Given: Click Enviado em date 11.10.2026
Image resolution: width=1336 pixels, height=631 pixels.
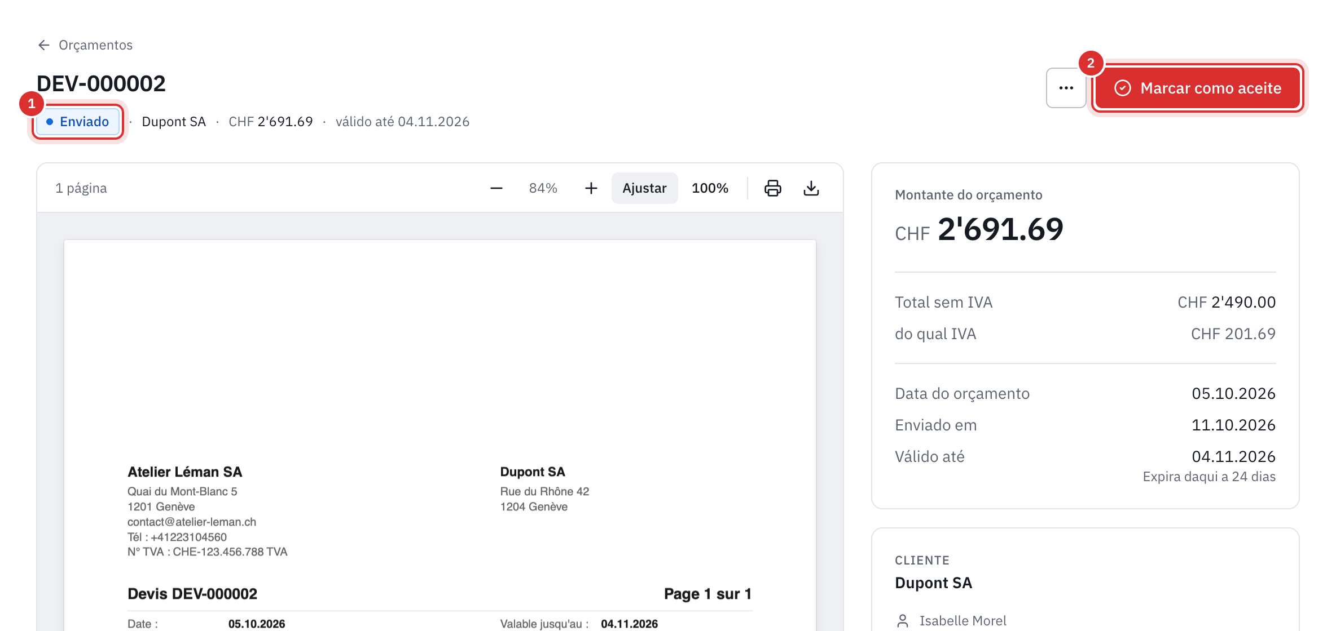Looking at the screenshot, I should click(1233, 425).
